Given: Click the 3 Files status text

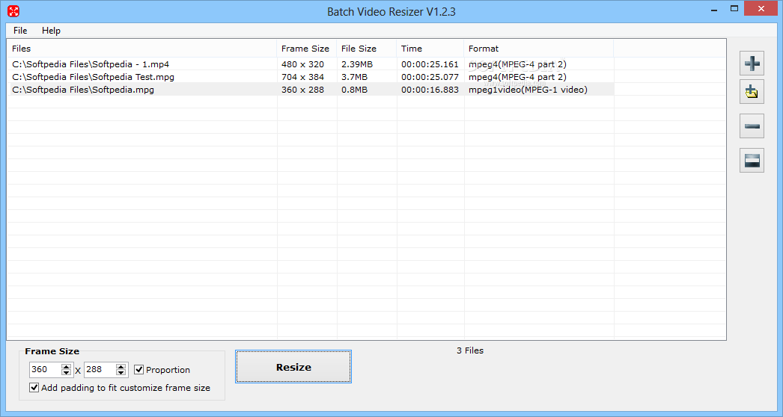Looking at the screenshot, I should pos(470,350).
